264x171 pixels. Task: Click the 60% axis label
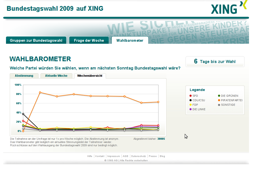[19, 103]
